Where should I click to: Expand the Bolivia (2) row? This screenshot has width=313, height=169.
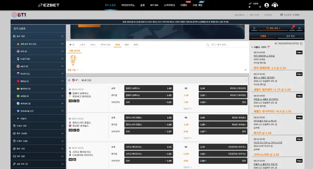coord(38,89)
